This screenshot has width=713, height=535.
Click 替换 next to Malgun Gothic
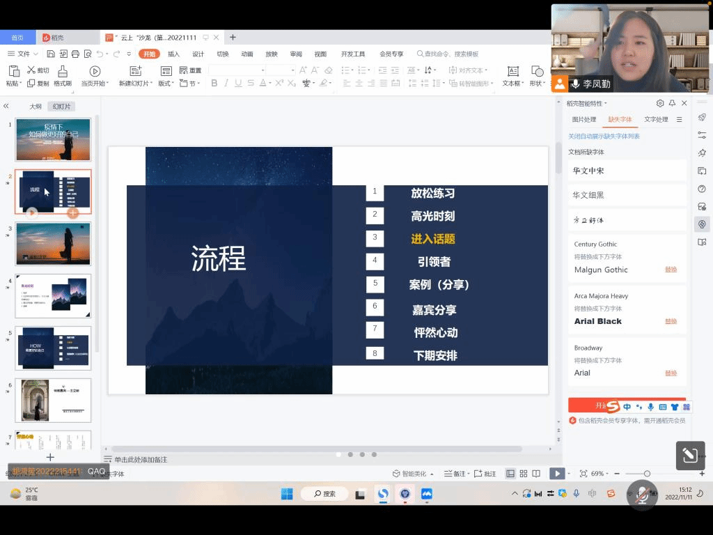tap(671, 270)
